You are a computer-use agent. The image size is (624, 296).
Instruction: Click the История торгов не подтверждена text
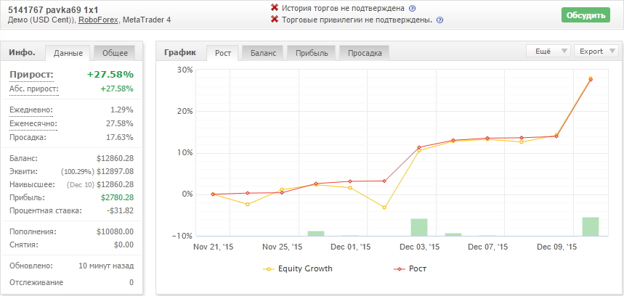click(x=343, y=9)
